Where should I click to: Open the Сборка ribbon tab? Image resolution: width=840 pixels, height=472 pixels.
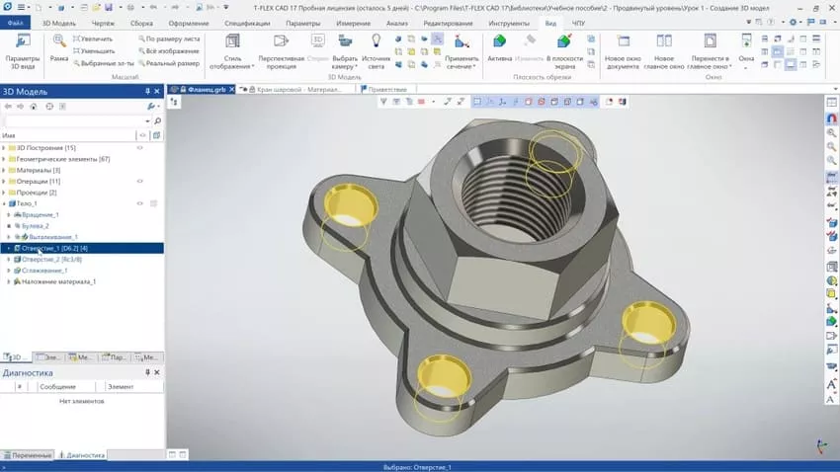(141, 24)
